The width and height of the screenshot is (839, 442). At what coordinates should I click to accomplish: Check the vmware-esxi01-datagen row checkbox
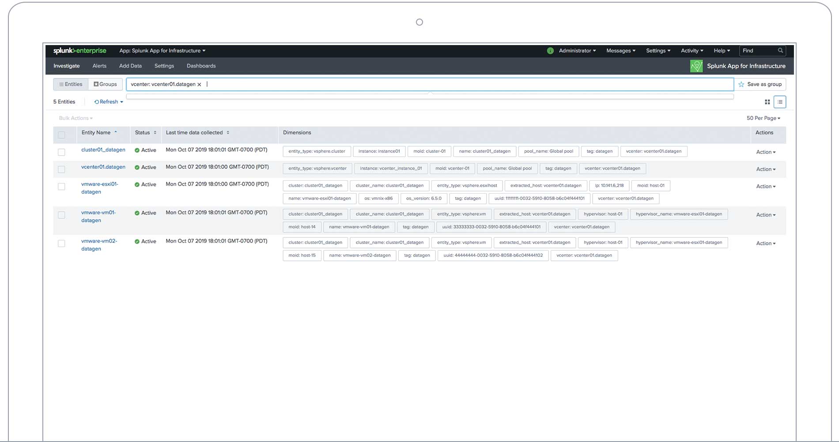pos(61,187)
